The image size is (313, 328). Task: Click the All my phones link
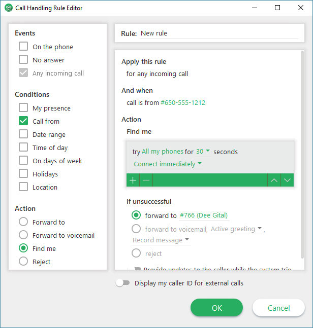163,152
